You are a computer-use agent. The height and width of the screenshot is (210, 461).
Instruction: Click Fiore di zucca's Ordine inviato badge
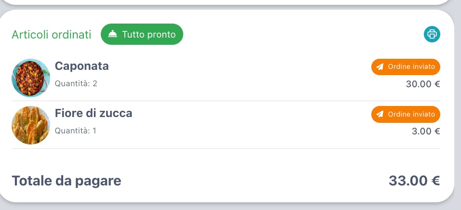point(406,114)
